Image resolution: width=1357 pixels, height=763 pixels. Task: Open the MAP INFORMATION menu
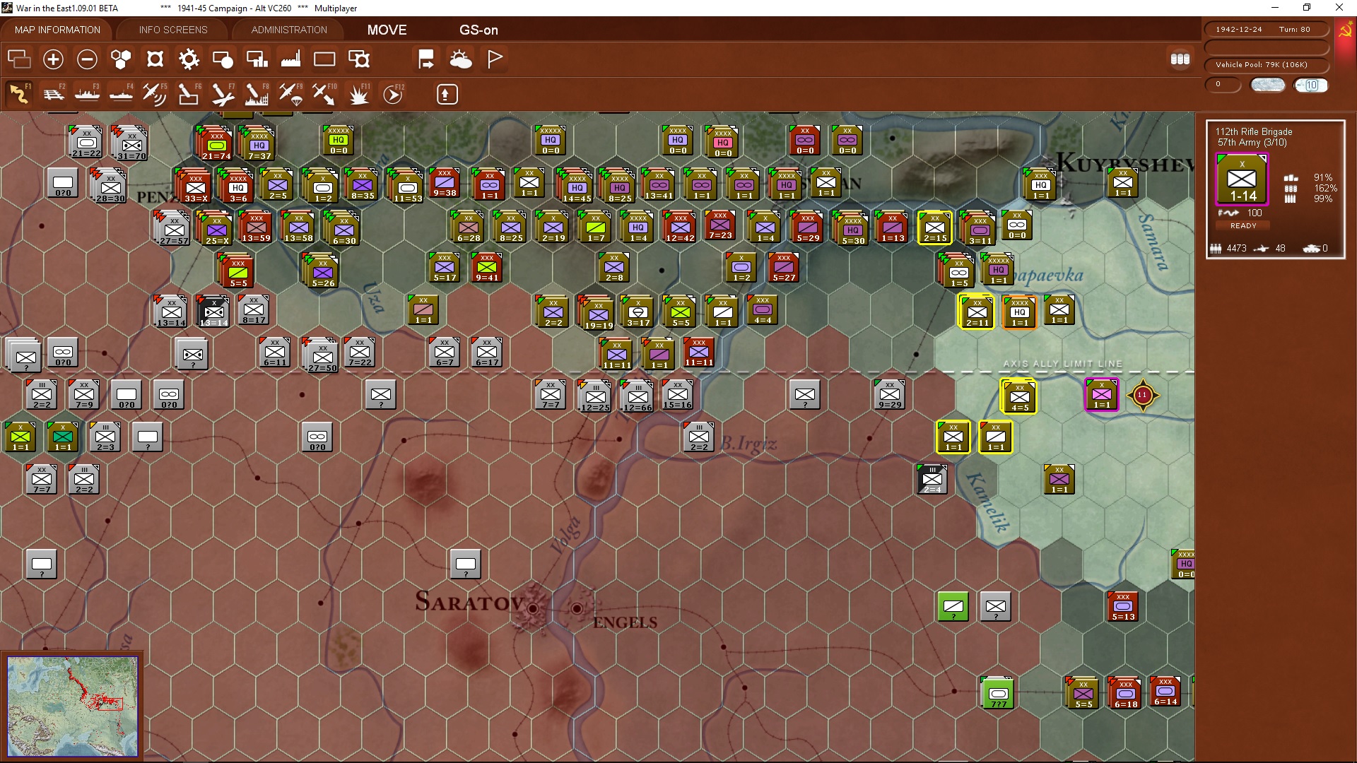coord(57,30)
